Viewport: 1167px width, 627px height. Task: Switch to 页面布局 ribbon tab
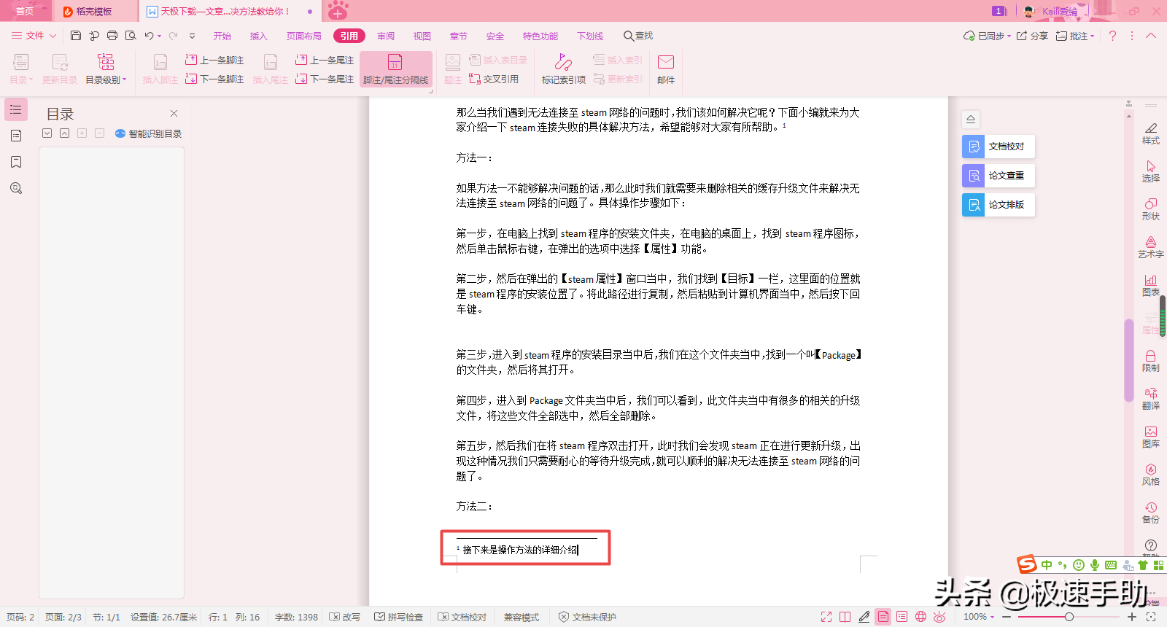[x=304, y=36]
